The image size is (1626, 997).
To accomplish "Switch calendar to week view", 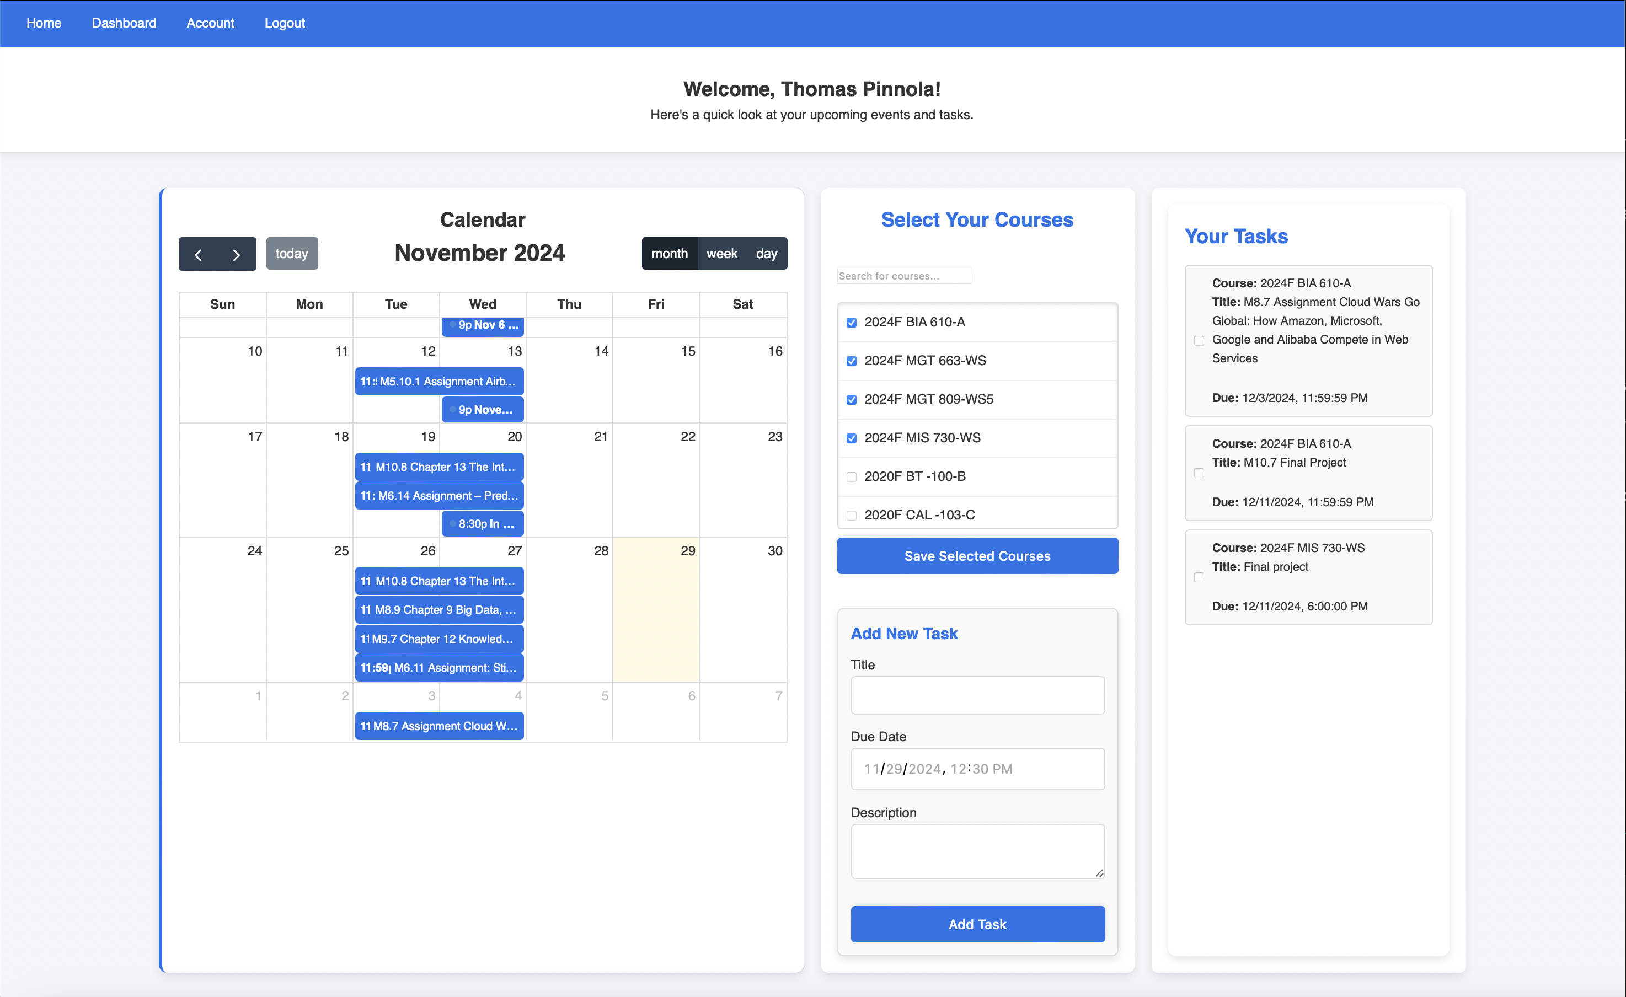I will (721, 253).
